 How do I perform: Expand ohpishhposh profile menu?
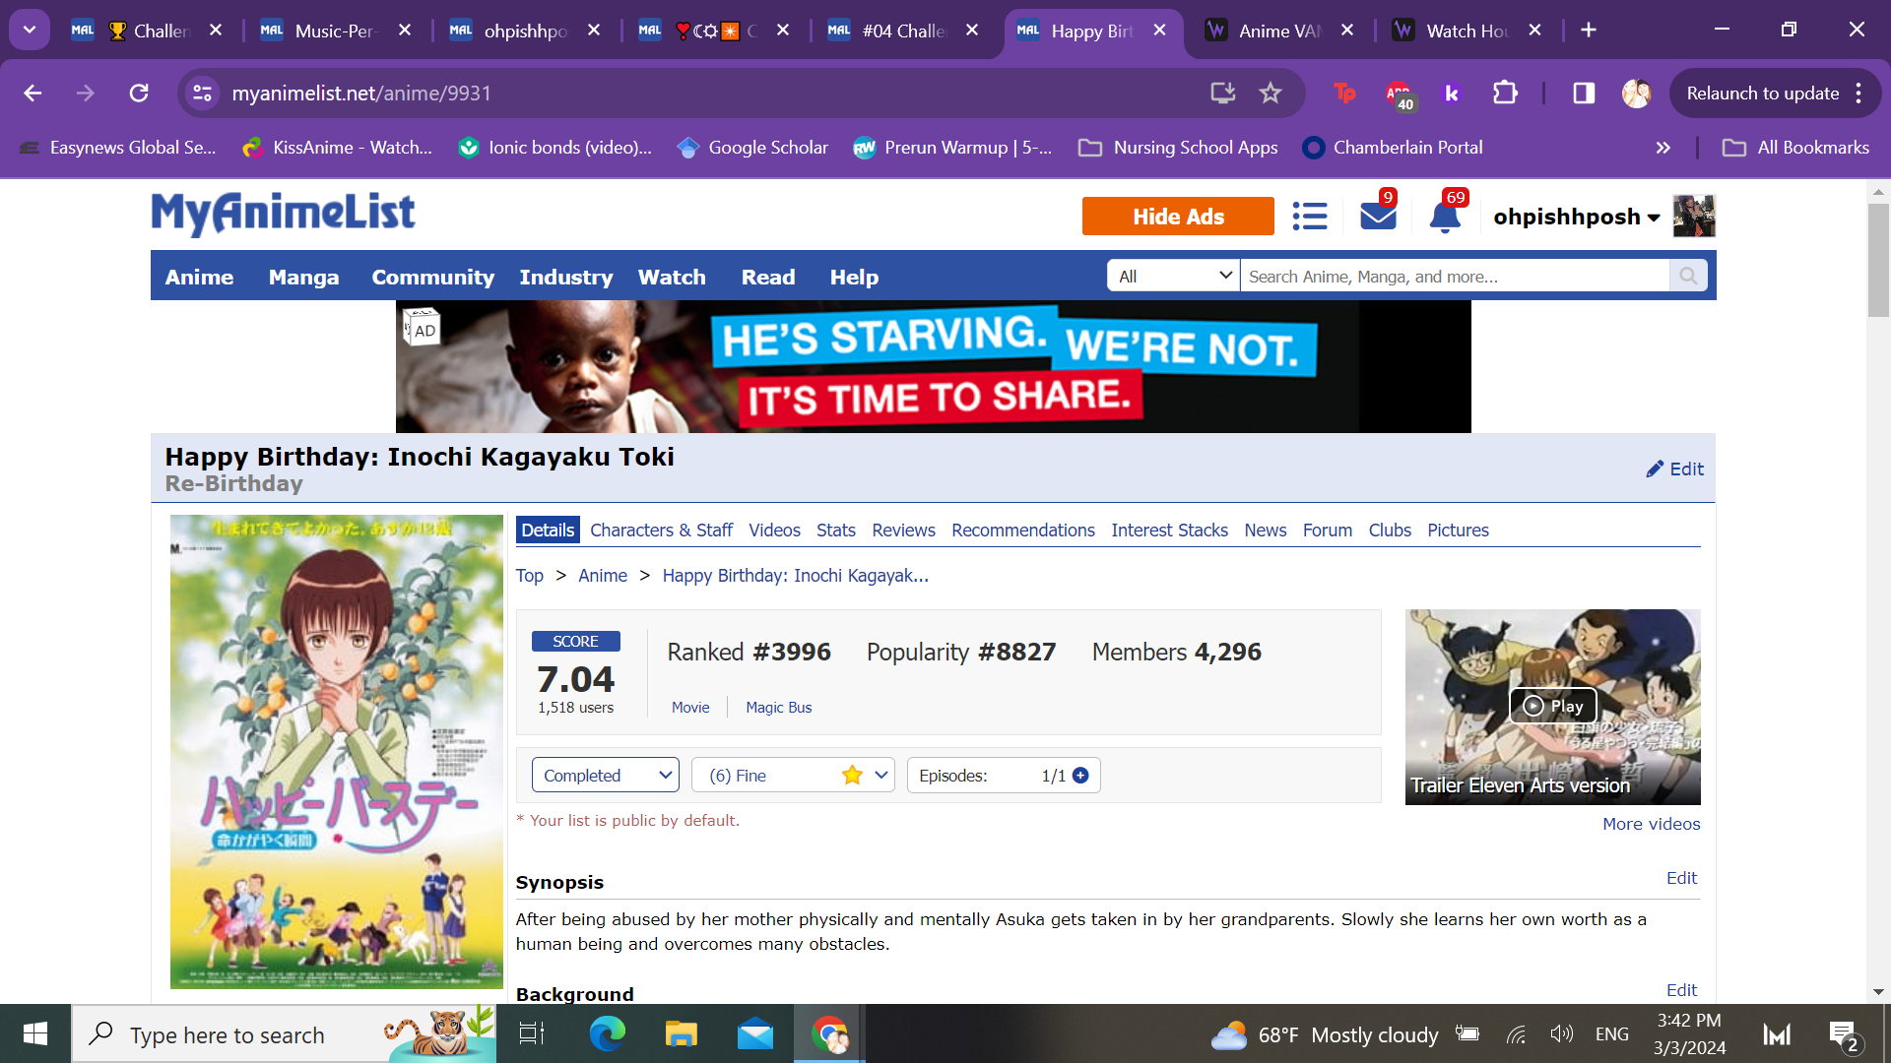click(x=1576, y=217)
